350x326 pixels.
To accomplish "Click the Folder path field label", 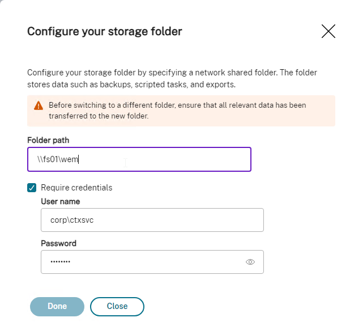I will [x=48, y=140].
